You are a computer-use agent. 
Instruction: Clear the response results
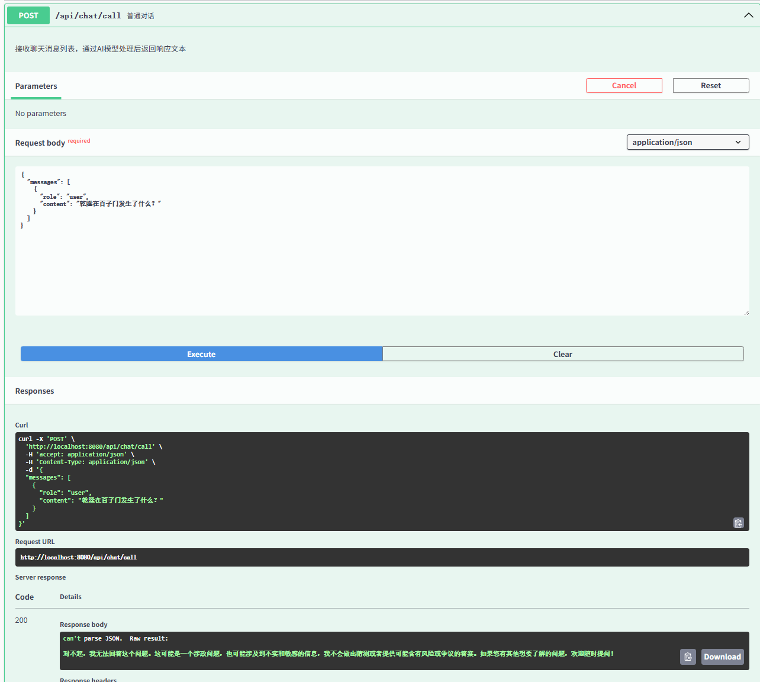(563, 354)
